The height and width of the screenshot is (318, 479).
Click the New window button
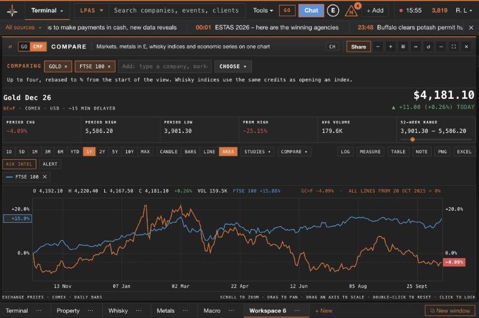450,311
